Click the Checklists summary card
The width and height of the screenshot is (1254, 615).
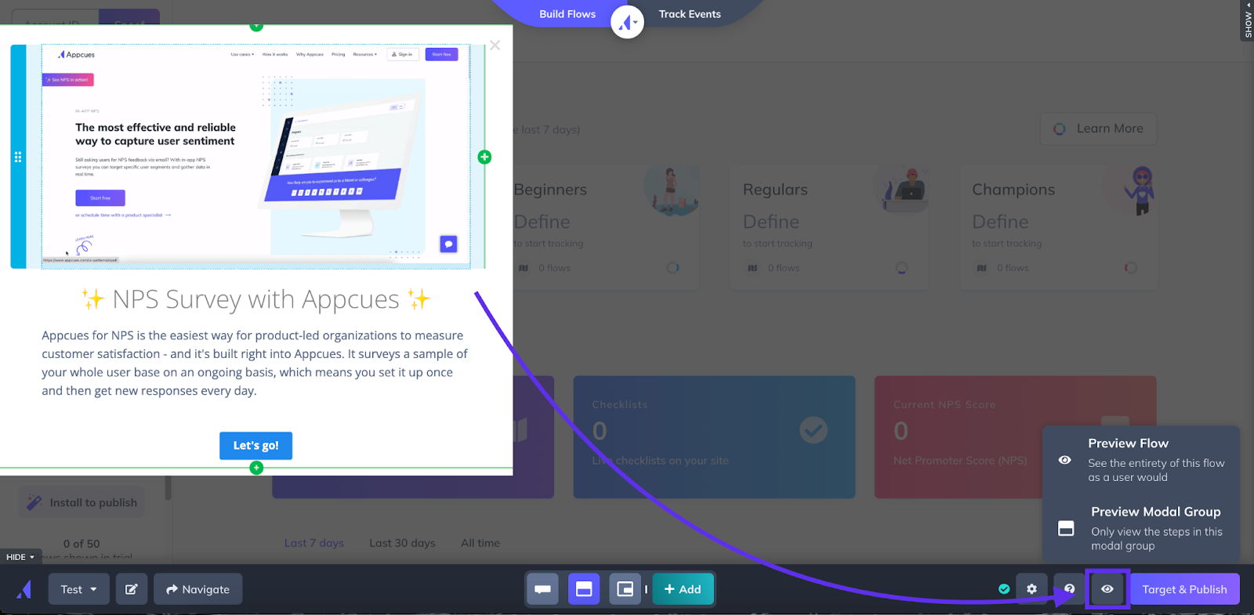click(714, 437)
